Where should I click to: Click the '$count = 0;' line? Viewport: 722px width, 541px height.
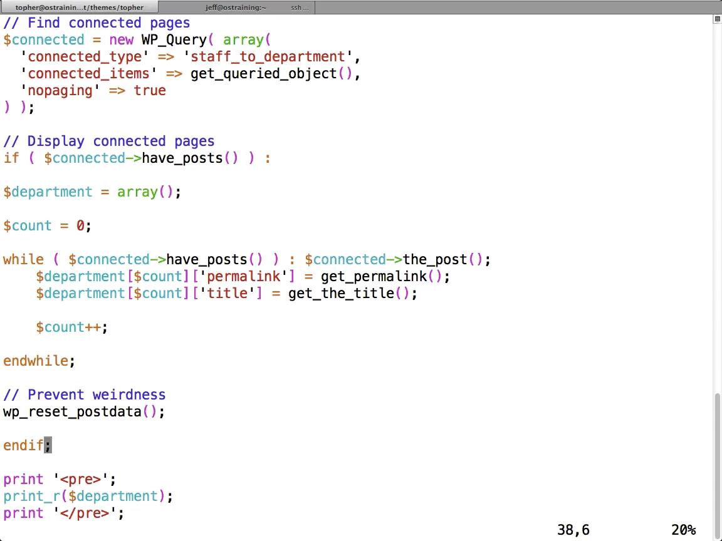click(48, 226)
